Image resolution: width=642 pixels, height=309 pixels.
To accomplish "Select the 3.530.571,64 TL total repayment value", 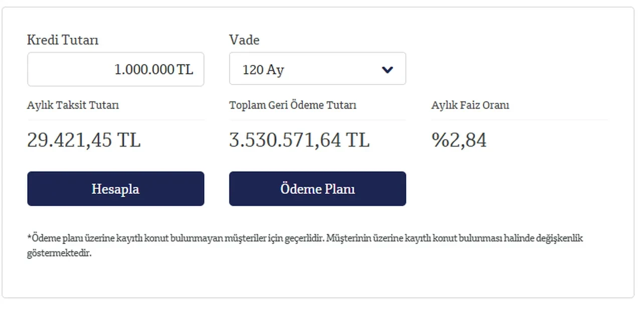I will tap(299, 140).
